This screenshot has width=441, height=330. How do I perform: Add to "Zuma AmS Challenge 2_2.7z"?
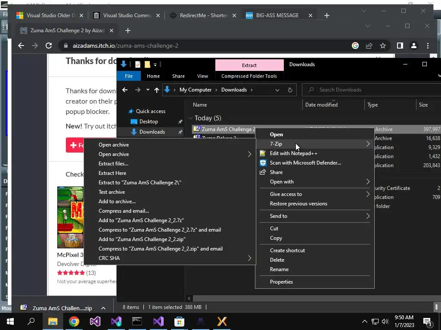[x=170, y=220]
